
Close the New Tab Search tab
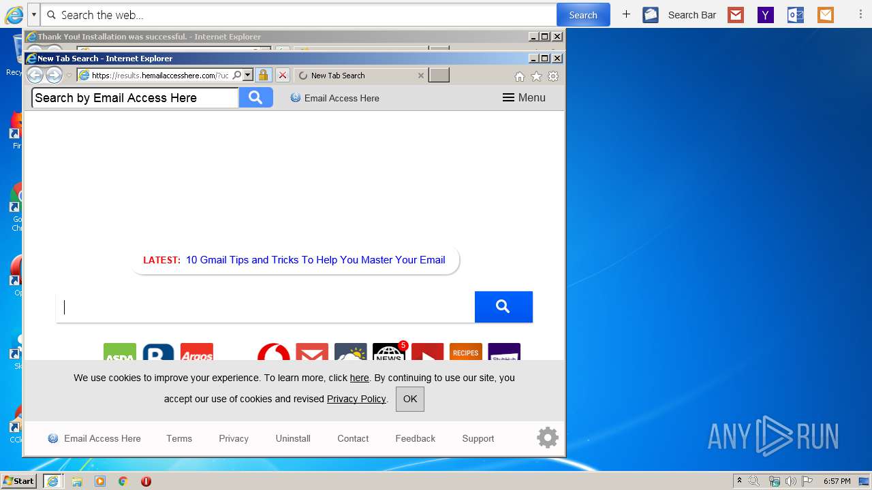pos(420,76)
